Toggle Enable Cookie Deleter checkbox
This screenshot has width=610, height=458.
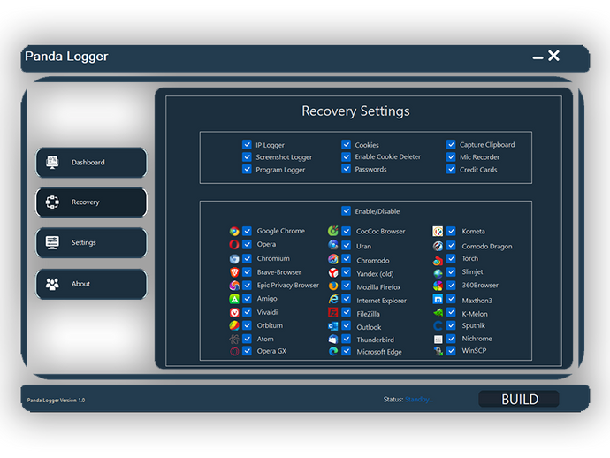pos(346,156)
